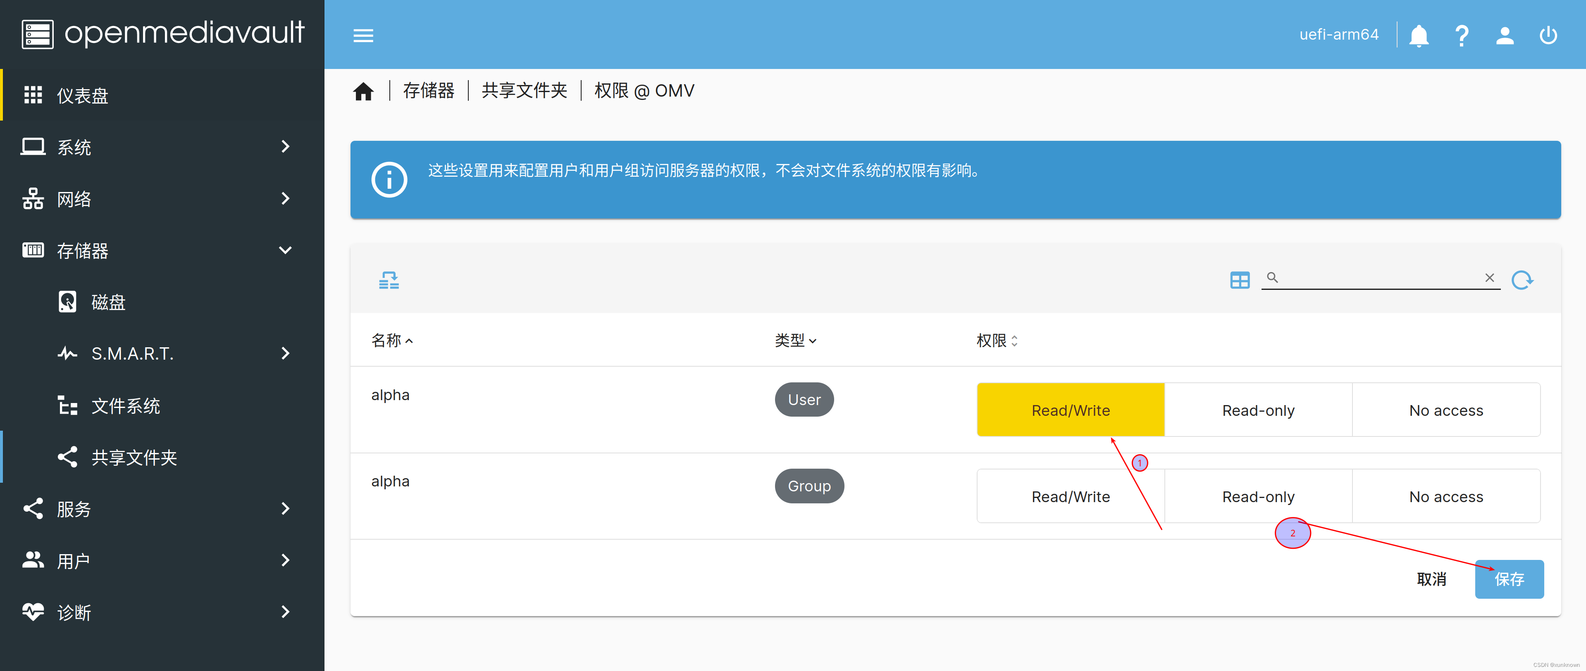Screen dimensions: 1586x671
Task: Open 文件系统 in the sidebar
Action: 126,406
